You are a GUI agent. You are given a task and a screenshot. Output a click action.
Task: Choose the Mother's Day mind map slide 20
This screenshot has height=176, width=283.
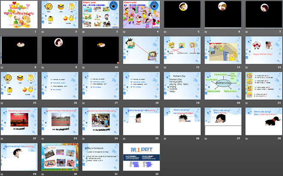pyautogui.click(x=223, y=86)
